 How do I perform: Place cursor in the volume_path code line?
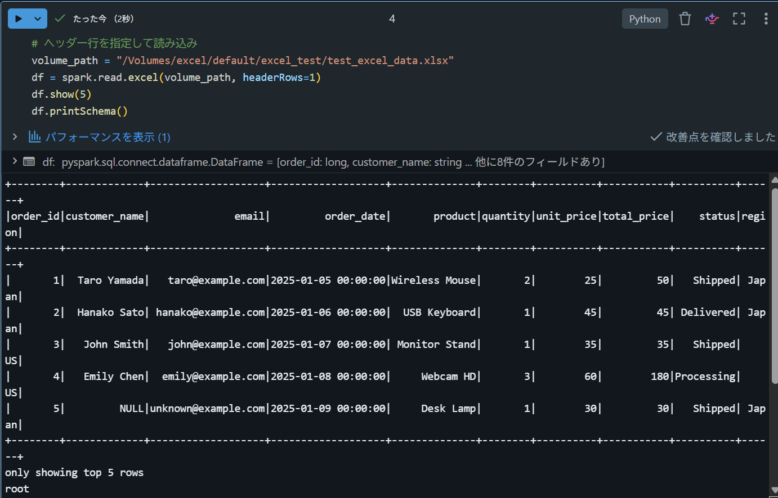tap(243, 60)
